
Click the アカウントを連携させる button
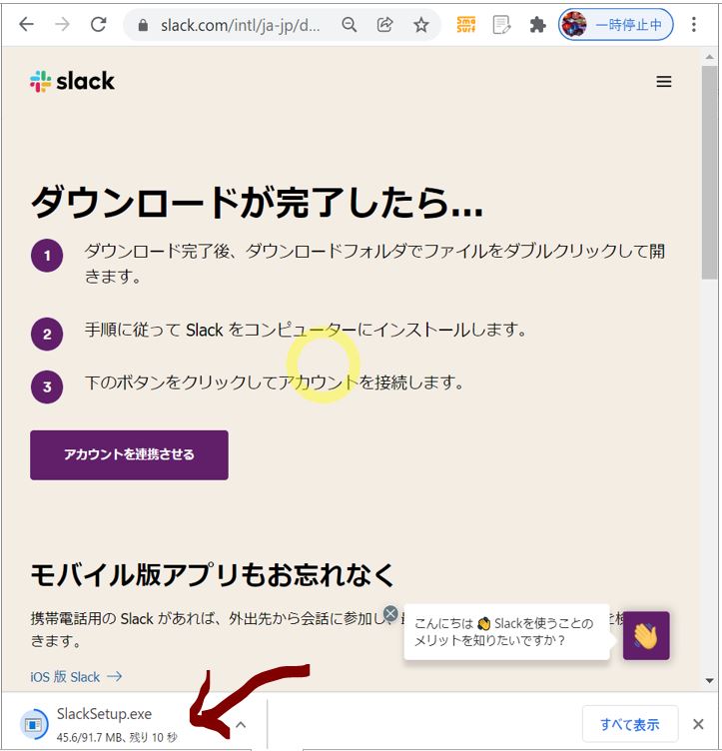pyautogui.click(x=129, y=455)
